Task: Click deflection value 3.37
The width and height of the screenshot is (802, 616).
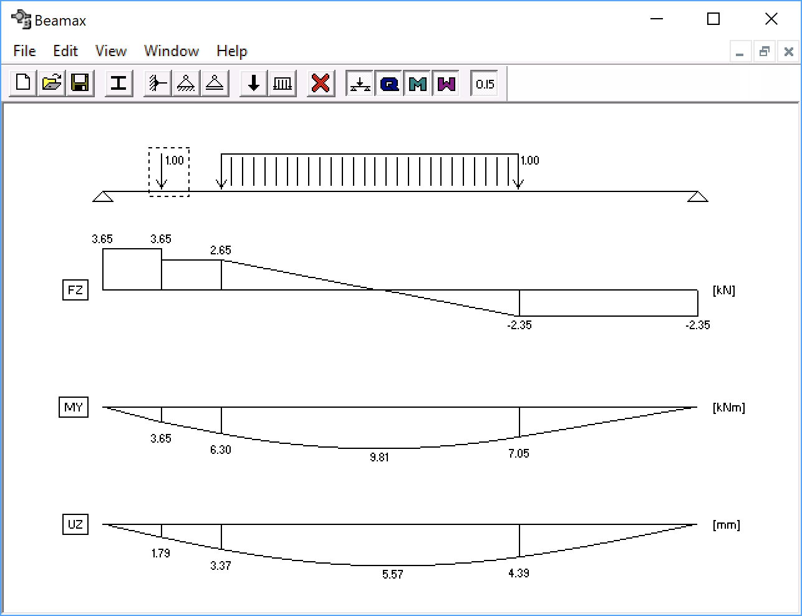Action: (221, 565)
